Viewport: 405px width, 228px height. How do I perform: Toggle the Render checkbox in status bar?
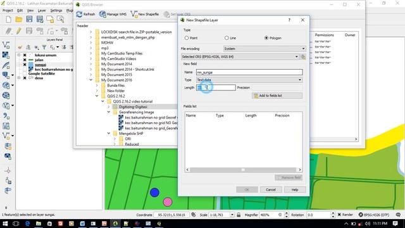point(339,215)
